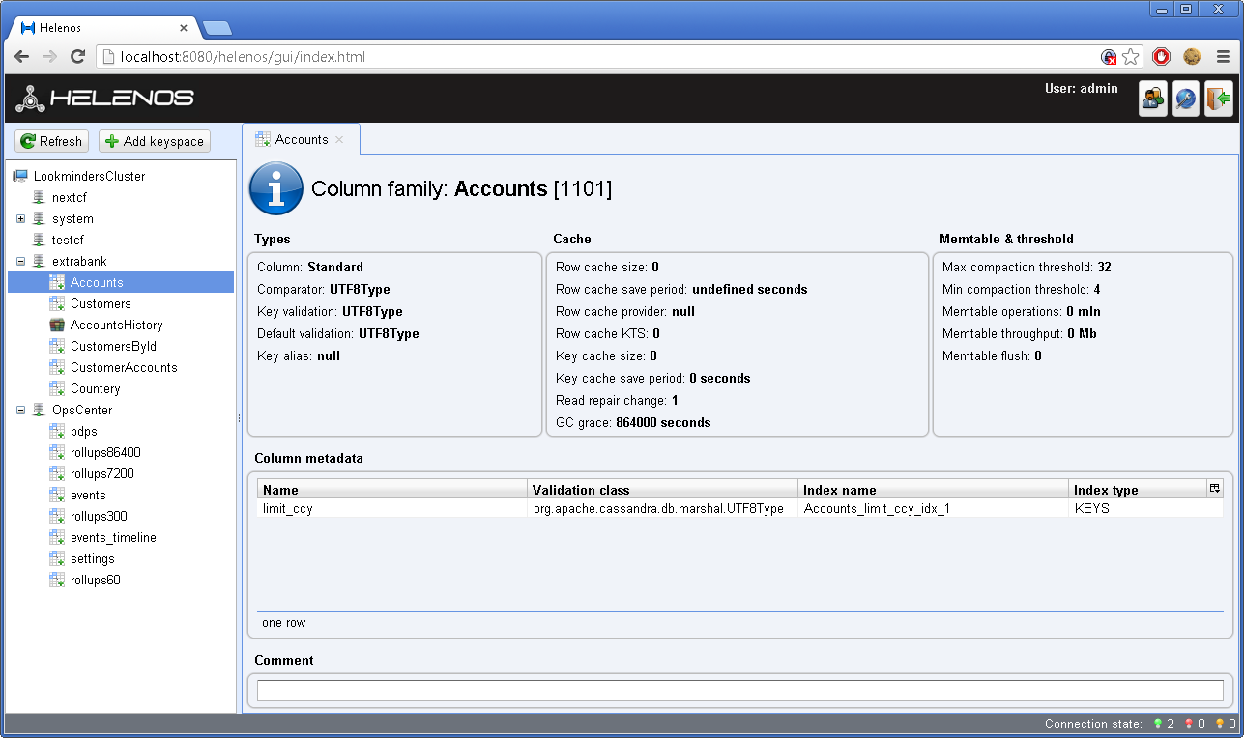Screen dimensions: 1244x738
Task: Click the Refresh button
Action: coord(51,141)
